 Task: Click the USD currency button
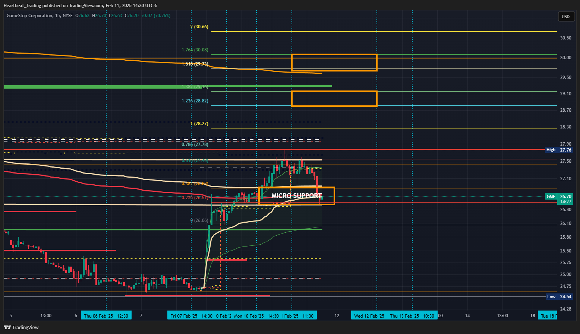[565, 16]
